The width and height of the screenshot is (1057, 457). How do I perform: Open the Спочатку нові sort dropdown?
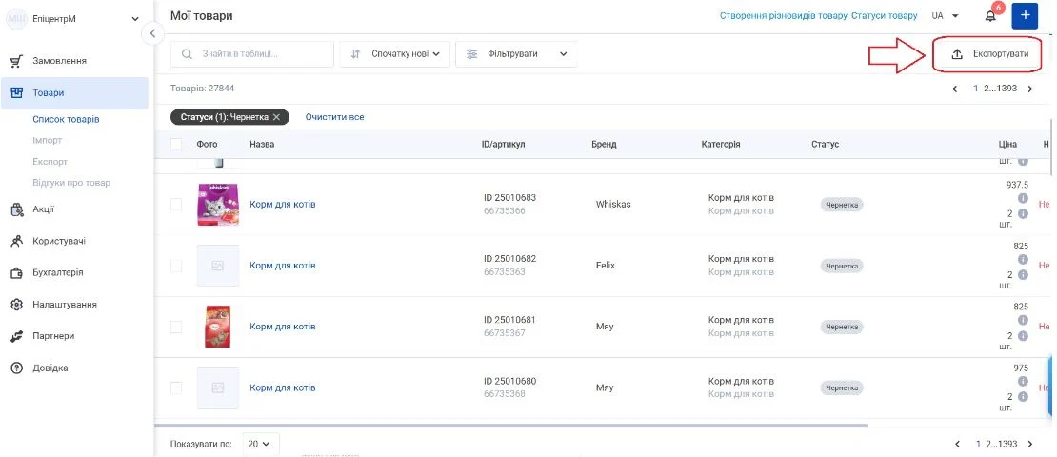(x=395, y=54)
